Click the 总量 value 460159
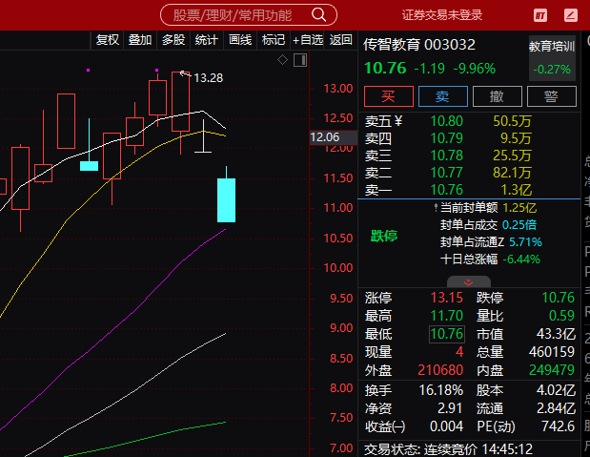Viewport: 590px width, 457px height. coord(552,352)
